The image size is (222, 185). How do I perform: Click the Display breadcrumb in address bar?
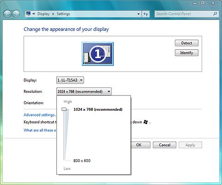point(43,14)
